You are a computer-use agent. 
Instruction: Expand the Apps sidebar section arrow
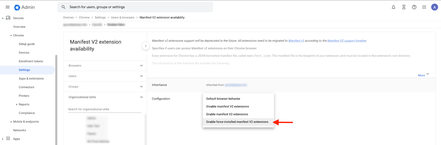pyautogui.click(x=3, y=139)
